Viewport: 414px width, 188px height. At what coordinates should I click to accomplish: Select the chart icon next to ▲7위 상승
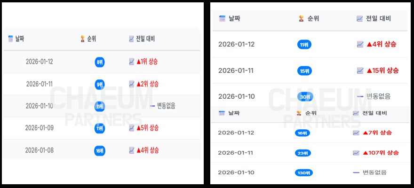(x=356, y=133)
